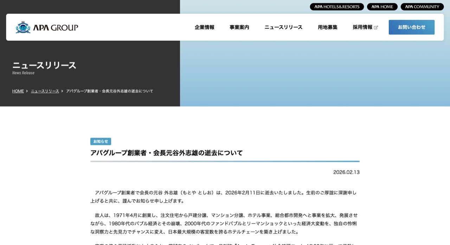This screenshot has width=450, height=245.
Task: Click the ニュースリリース page heading
Action: [44, 65]
